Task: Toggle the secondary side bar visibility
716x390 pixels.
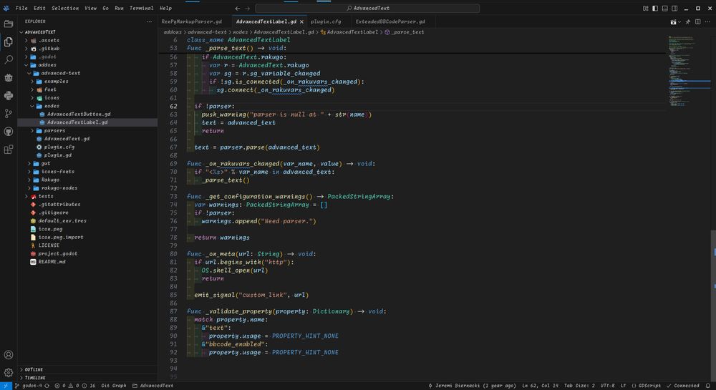Action: point(674,8)
